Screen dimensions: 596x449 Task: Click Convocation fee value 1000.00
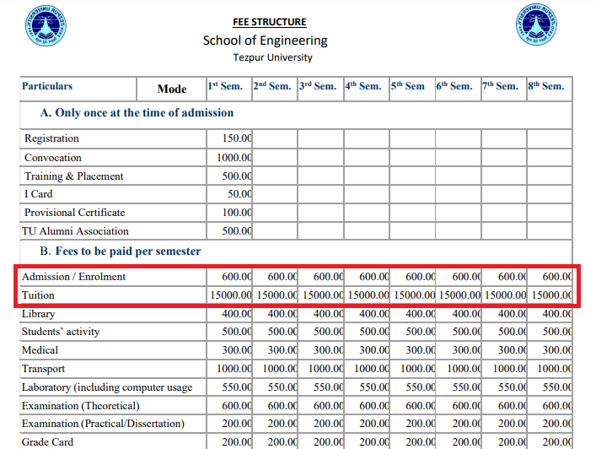234,158
